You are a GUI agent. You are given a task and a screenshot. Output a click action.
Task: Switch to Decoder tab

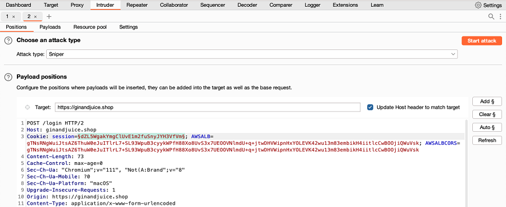coord(247,5)
